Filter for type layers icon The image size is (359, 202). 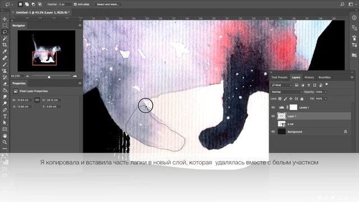click(309, 85)
